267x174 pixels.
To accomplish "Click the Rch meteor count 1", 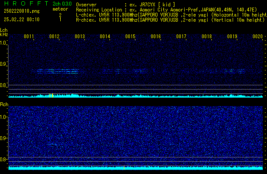I will 60,20.
